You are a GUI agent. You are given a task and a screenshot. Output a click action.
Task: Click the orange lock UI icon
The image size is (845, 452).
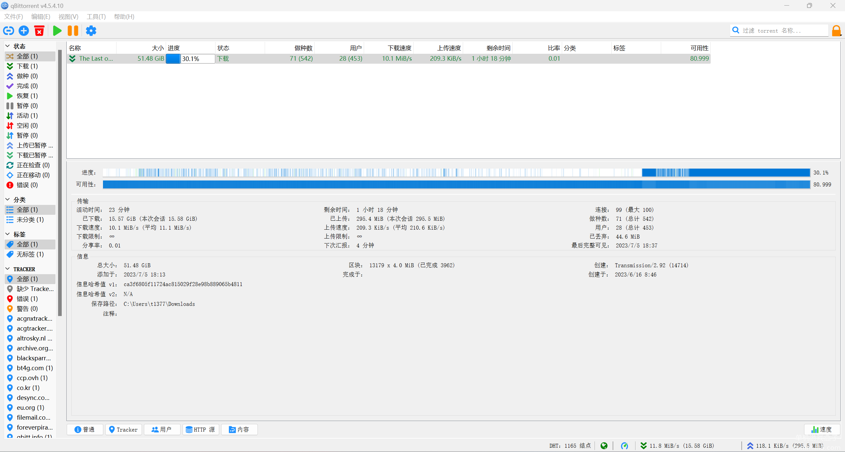coord(836,31)
